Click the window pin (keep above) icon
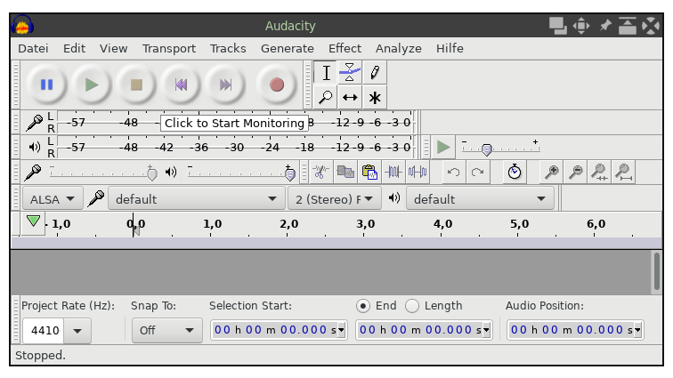The height and width of the screenshot is (378, 673). point(604,25)
